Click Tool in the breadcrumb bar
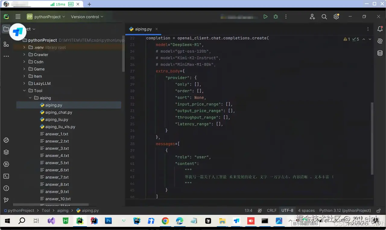 (46, 210)
